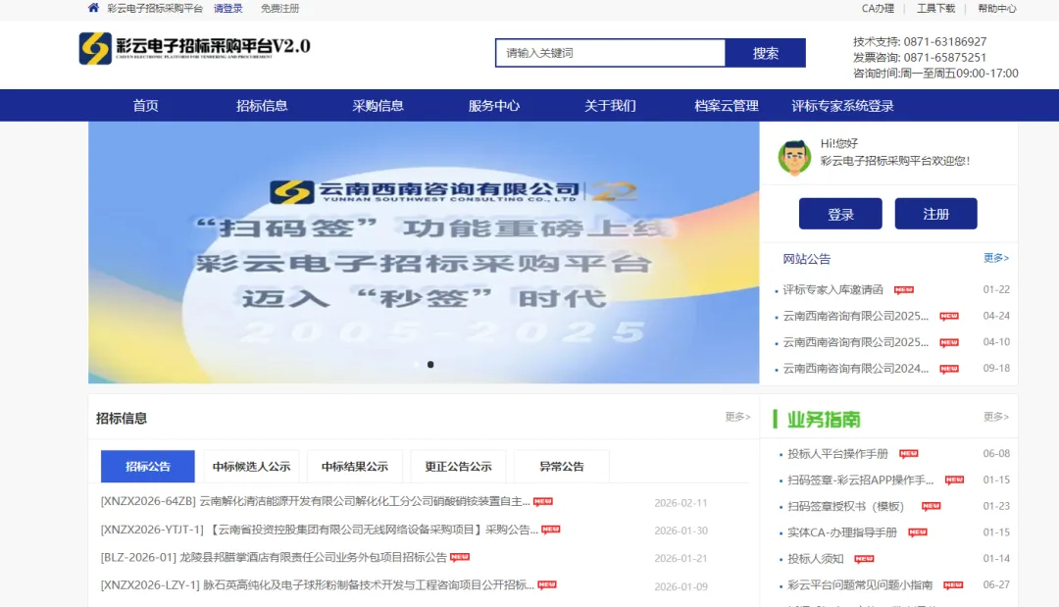Open 关于我们 in the navigation bar
1059x607 pixels.
click(610, 106)
